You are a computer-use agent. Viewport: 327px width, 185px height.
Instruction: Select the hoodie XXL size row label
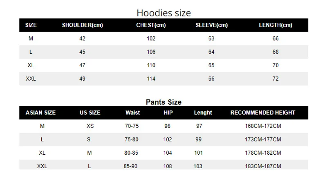coord(31,79)
